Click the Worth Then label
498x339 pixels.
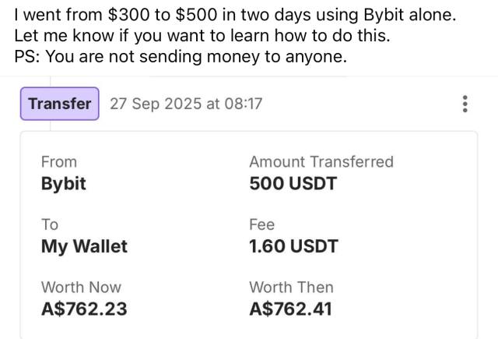[291, 287]
